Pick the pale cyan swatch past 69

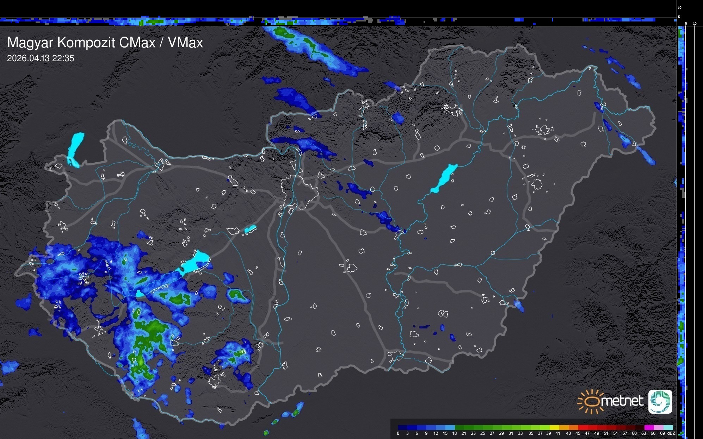668,427
